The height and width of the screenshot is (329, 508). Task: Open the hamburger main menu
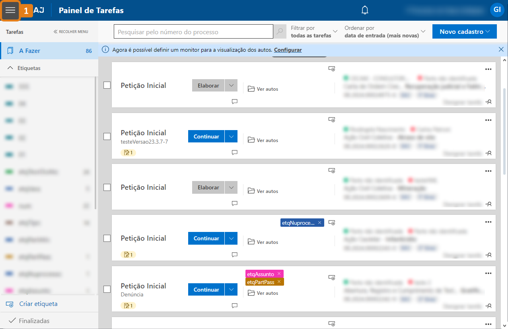click(10, 10)
